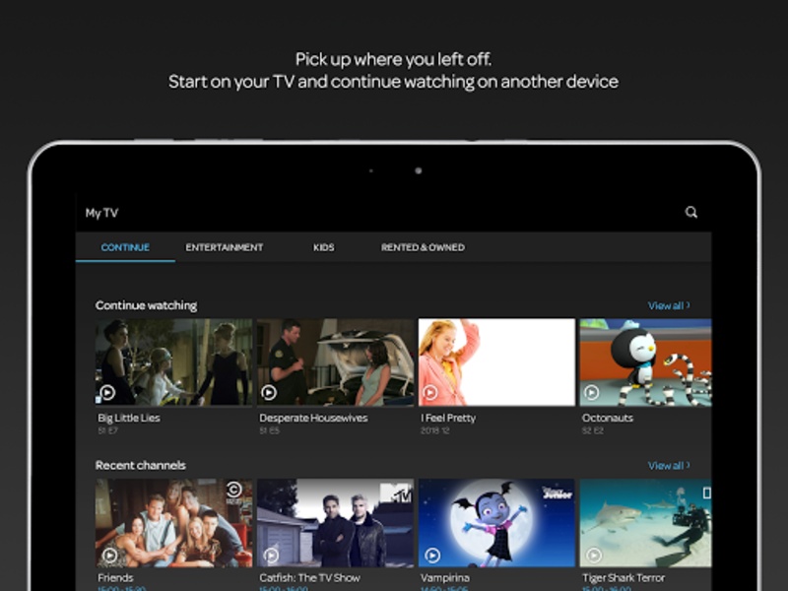
Task: Click the Comedy Central logo on Friends
Action: pos(234,492)
